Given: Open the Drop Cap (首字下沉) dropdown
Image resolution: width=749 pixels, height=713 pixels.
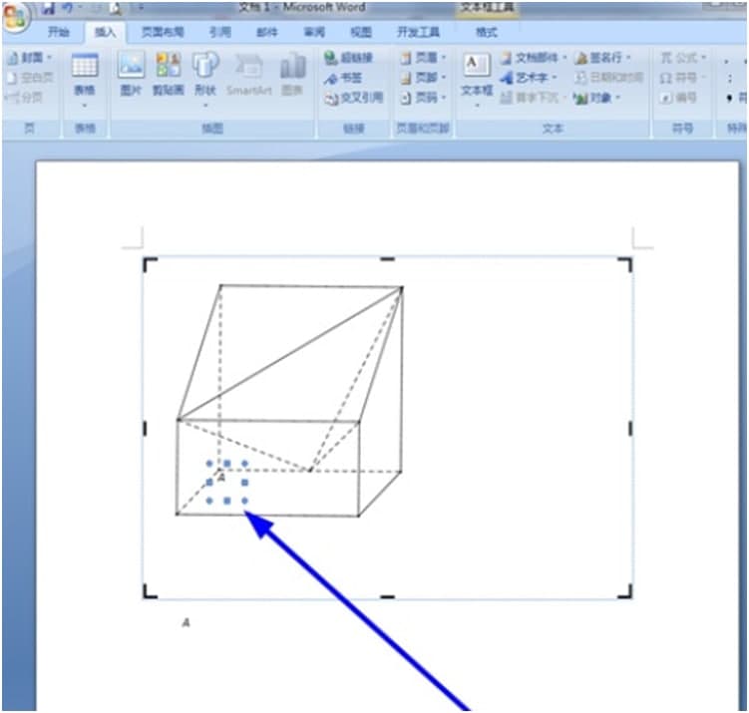Looking at the screenshot, I should [x=533, y=98].
